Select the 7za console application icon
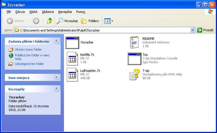 134,59
